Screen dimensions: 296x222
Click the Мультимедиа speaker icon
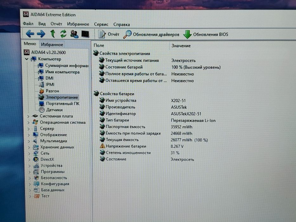coord(35,141)
